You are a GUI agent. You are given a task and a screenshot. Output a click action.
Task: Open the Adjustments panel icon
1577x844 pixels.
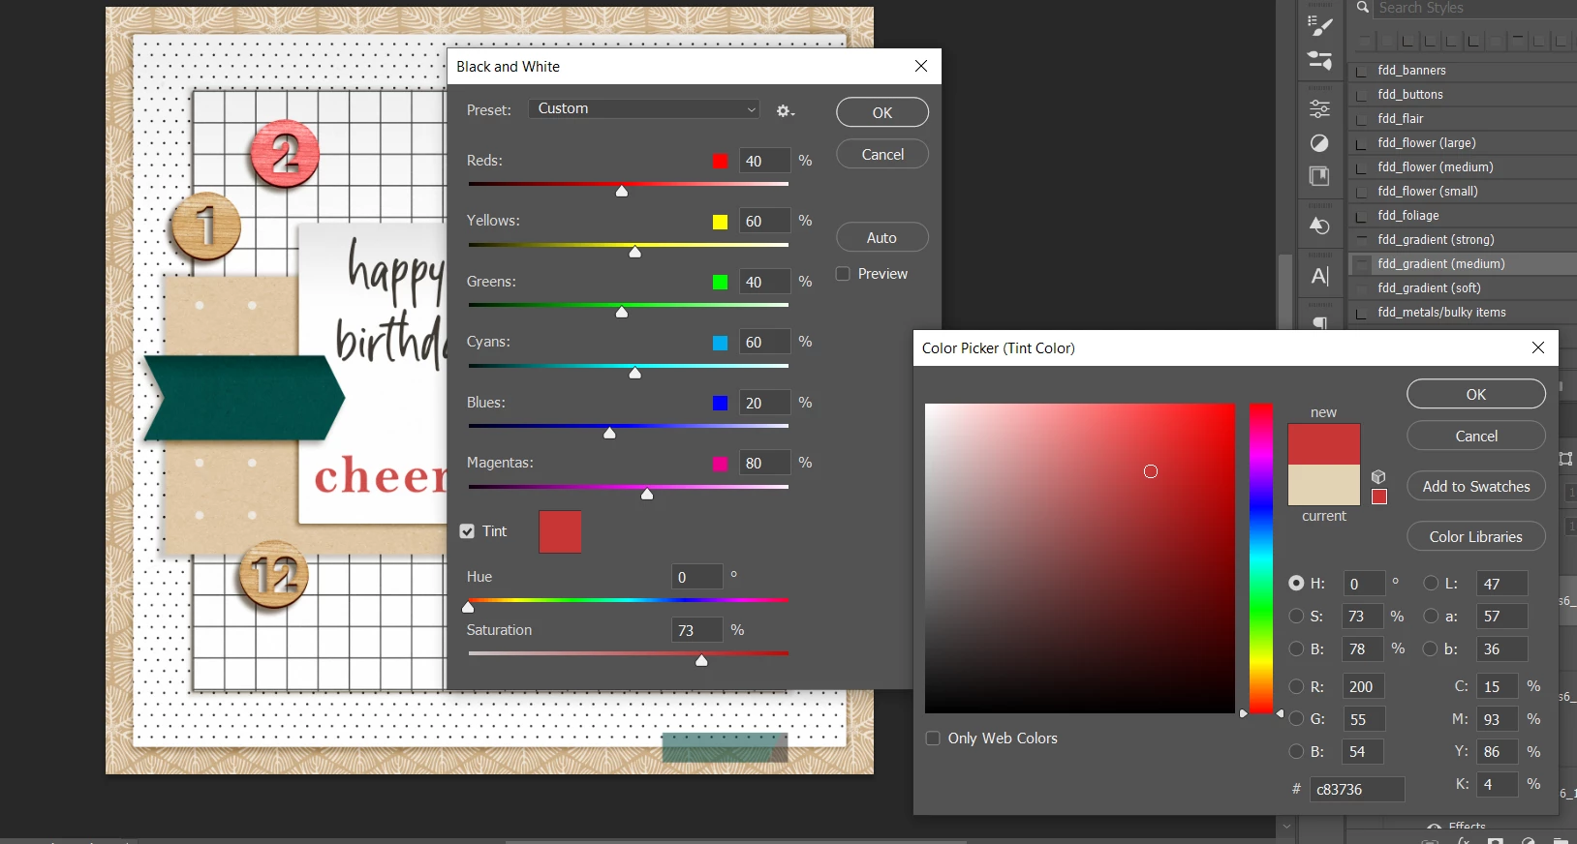(x=1319, y=143)
